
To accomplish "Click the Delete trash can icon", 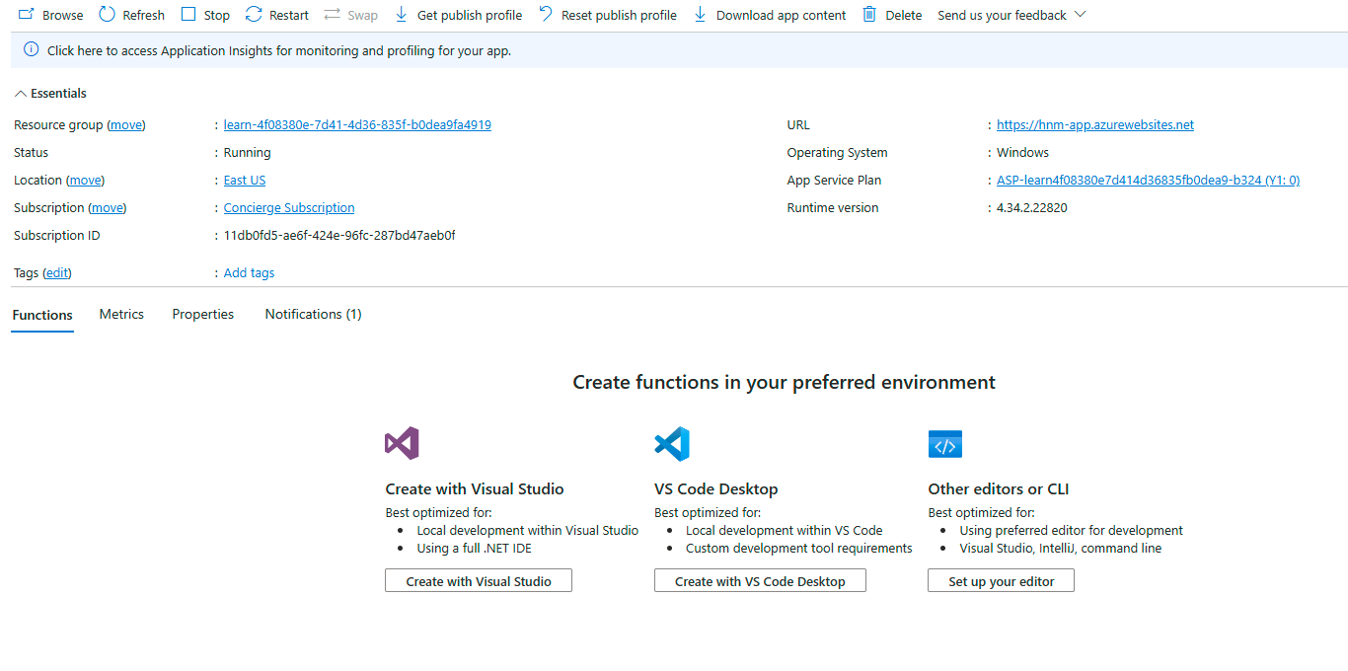I will click(x=869, y=14).
